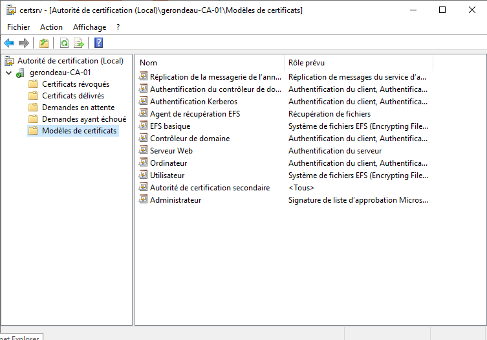This screenshot has height=340, width=487.
Task: Select the Certificats délivrés folder
Action: 72,96
